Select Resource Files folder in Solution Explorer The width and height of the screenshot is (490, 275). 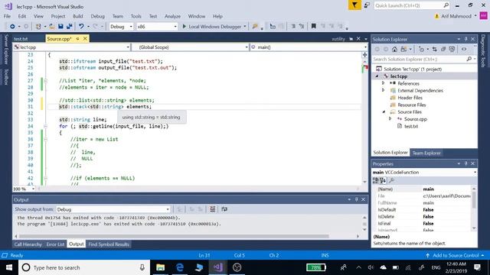pyautogui.click(x=412, y=105)
